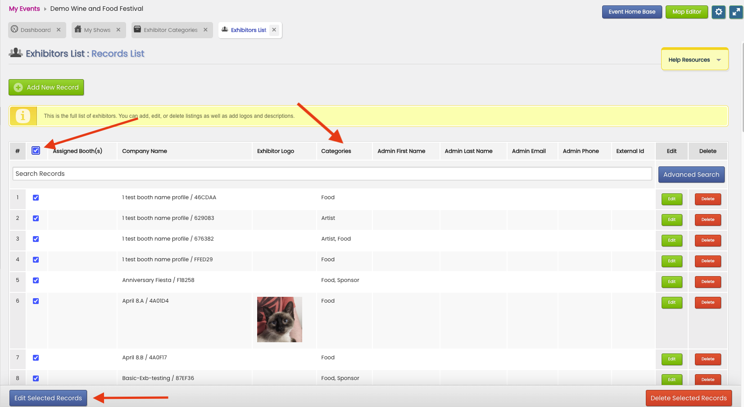Image resolution: width=744 pixels, height=407 pixels.
Task: Open Advanced Search
Action: pyautogui.click(x=691, y=174)
